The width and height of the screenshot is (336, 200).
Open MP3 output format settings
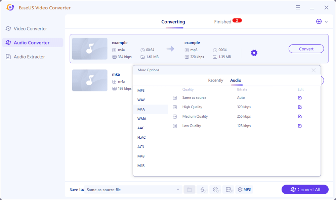point(244,190)
